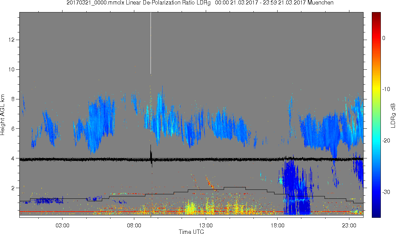The width and height of the screenshot is (396, 234).
Task: Click the height axis label '10'
Action: 11,69
